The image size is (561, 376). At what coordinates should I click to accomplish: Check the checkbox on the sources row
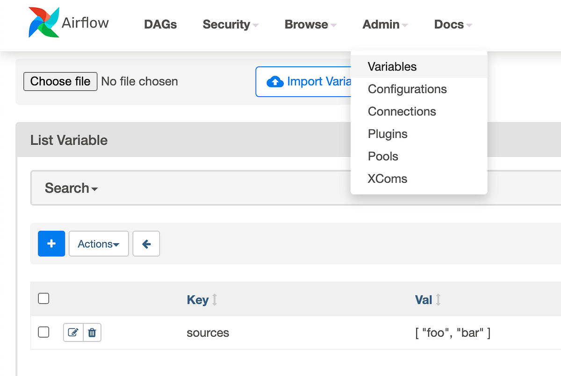(x=43, y=332)
